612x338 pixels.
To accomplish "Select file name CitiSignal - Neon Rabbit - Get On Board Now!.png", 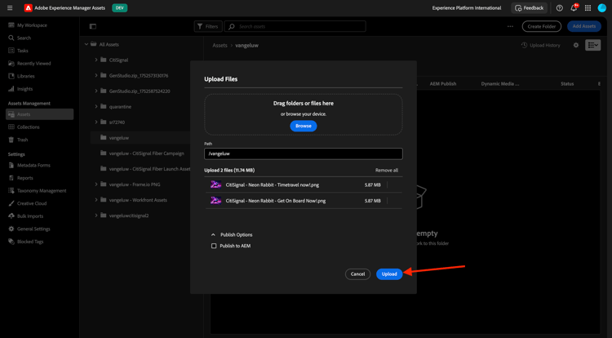I will pos(276,201).
